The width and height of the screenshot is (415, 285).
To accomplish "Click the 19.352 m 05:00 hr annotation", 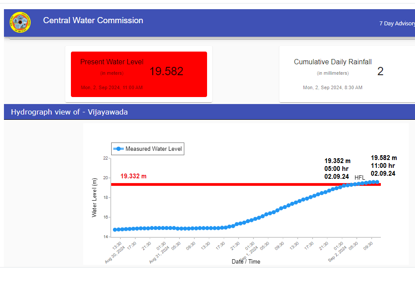I will click(337, 169).
